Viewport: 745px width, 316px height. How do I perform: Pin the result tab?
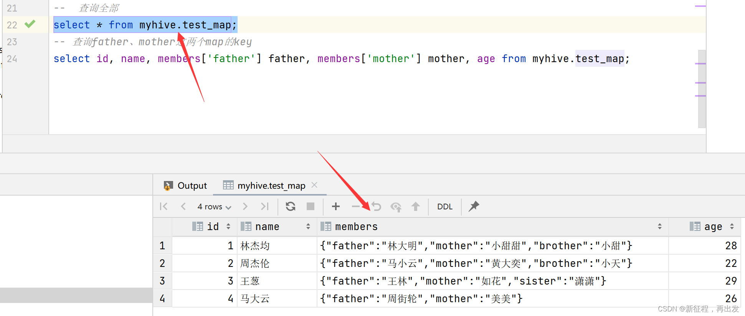coord(474,206)
